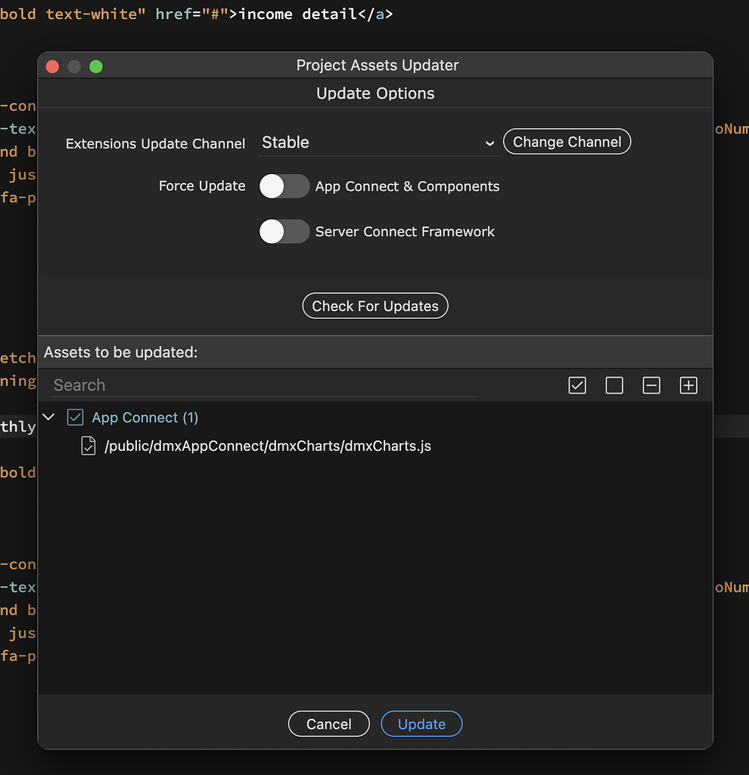The width and height of the screenshot is (749, 775).
Task: Enable Force Update for App Connect & Components
Action: 284,186
